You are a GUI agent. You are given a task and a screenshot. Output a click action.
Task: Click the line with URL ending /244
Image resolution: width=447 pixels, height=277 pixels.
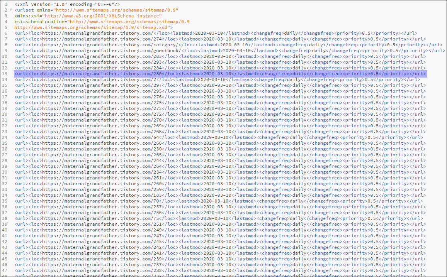(x=220, y=160)
